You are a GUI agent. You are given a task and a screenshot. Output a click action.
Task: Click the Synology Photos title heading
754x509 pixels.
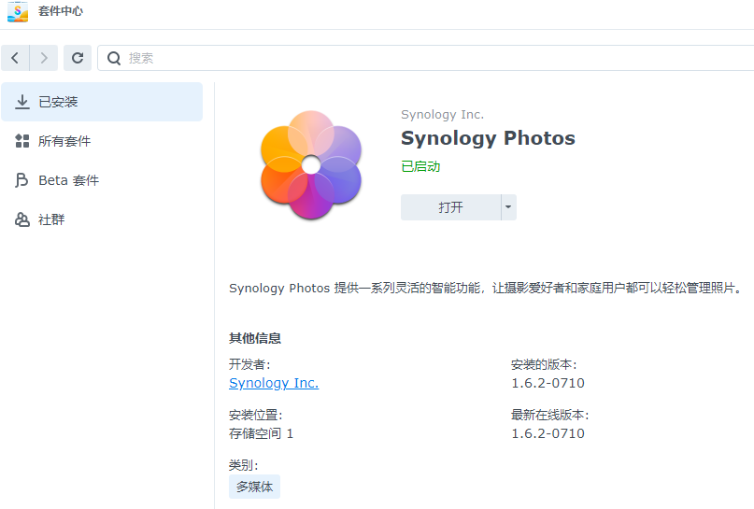(488, 138)
